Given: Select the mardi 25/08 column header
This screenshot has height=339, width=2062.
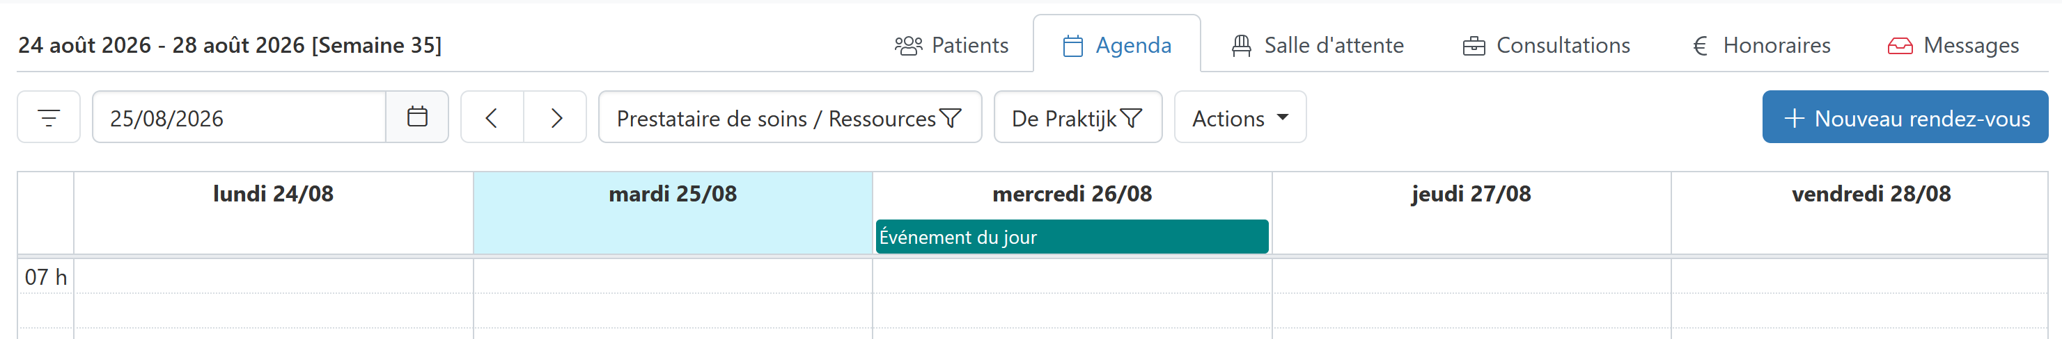Looking at the screenshot, I should [673, 194].
